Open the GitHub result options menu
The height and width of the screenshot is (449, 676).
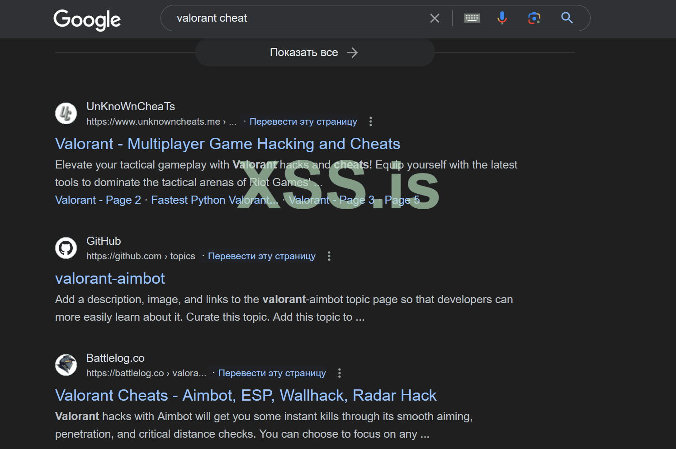pos(329,256)
